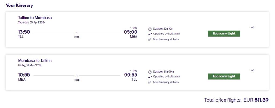Click the details icon on the Tallinn to Mombasa flight
275x108 pixels.
click(150, 39)
